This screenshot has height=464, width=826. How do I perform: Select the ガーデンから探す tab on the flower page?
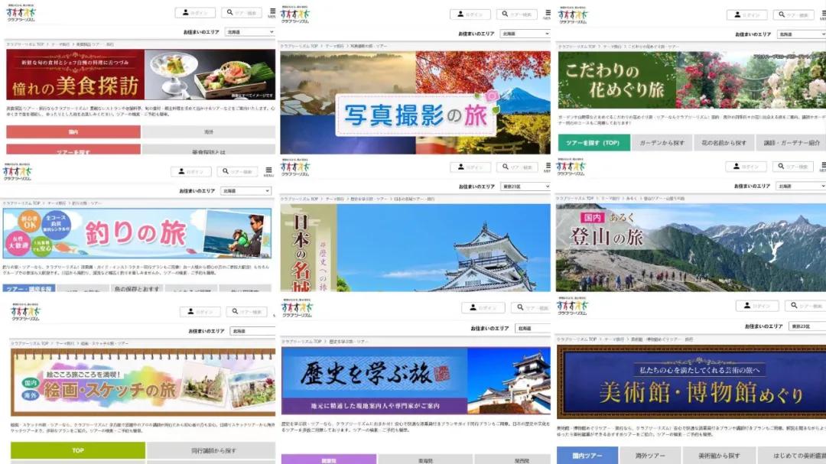tap(665, 143)
